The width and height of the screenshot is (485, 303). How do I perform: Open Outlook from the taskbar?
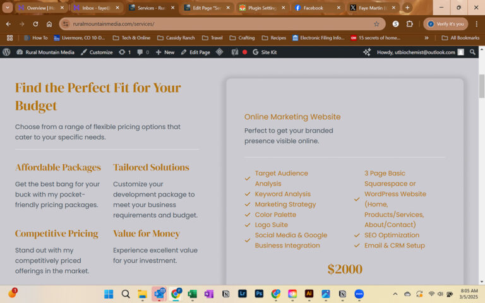pos(159,294)
